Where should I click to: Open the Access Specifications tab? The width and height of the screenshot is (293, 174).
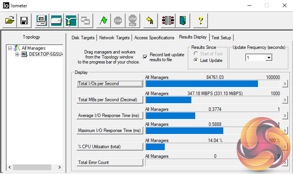pos(154,38)
